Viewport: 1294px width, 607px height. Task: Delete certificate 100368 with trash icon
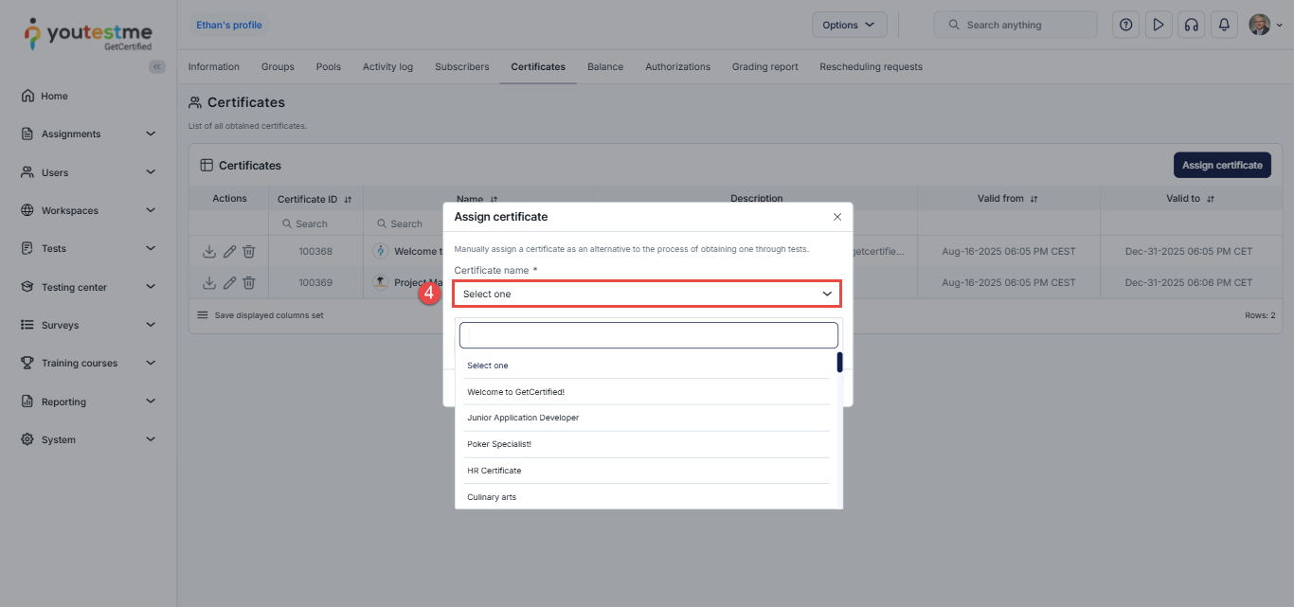248,252
